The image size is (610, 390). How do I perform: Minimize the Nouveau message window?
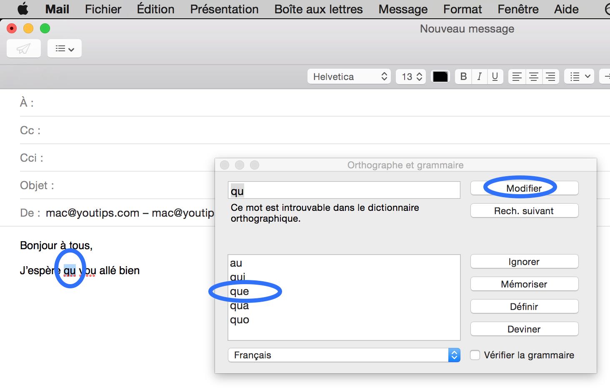[x=28, y=28]
